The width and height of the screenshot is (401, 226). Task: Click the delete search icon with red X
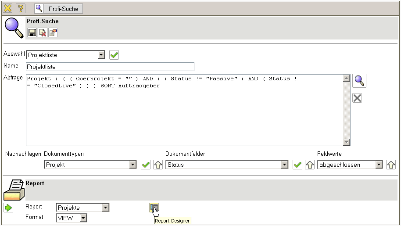click(x=43, y=32)
